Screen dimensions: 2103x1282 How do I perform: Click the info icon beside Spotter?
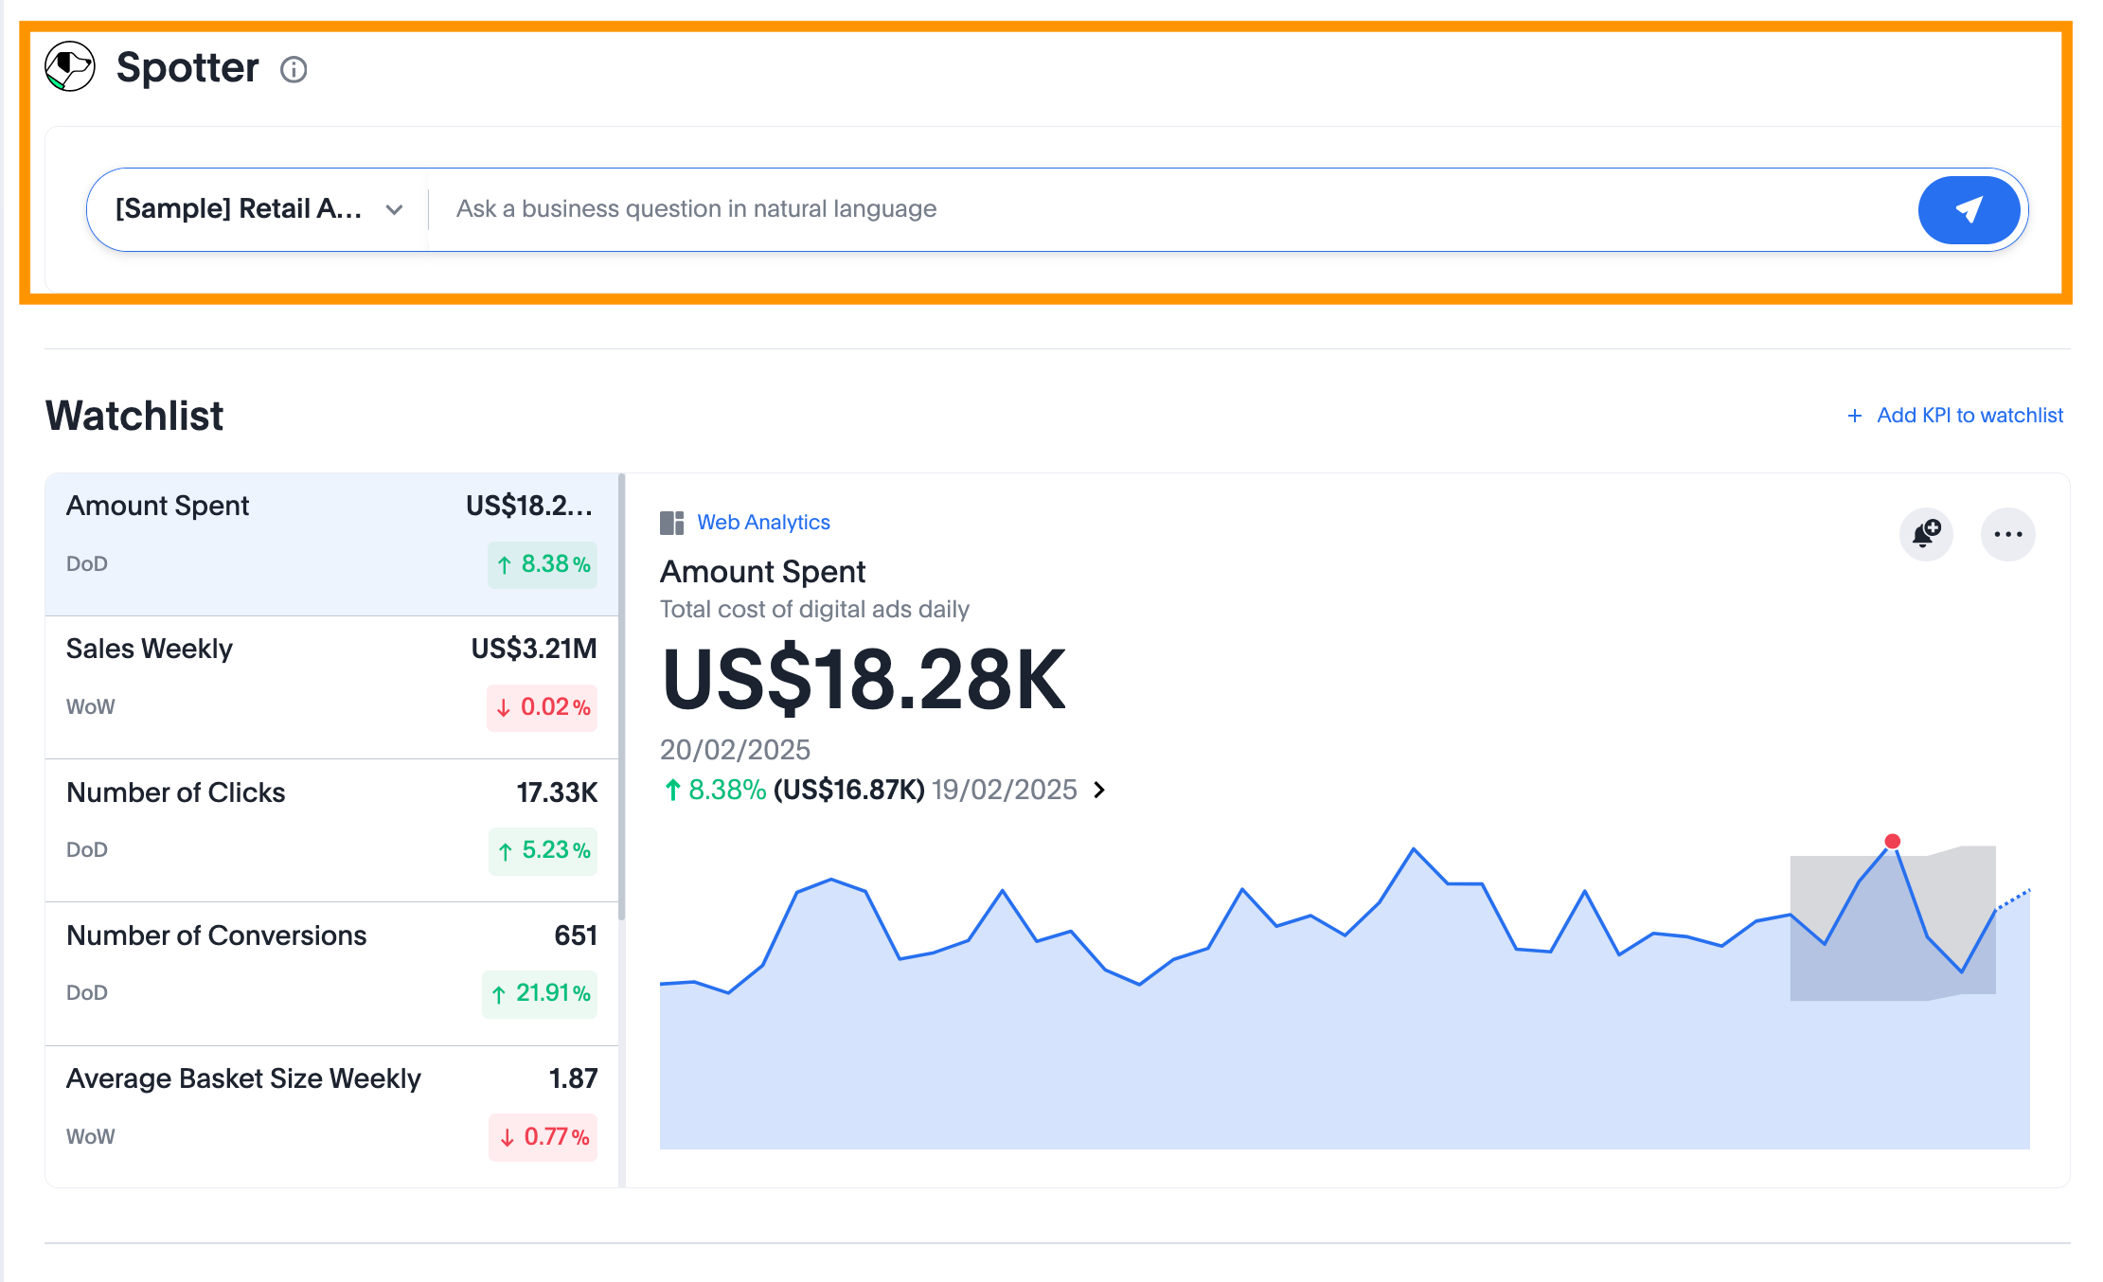pyautogui.click(x=294, y=70)
